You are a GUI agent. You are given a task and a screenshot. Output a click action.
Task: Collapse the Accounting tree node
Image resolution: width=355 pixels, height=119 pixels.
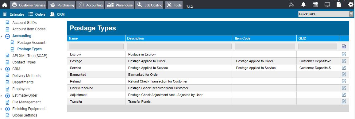click(7, 36)
